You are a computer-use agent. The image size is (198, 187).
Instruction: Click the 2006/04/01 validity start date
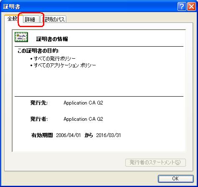[69, 135]
